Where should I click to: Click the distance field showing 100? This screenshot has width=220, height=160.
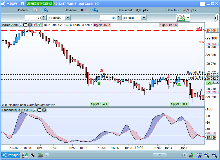point(108,18)
